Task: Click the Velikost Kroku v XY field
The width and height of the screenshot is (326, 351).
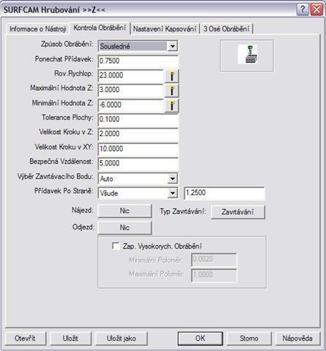Action: coord(138,149)
